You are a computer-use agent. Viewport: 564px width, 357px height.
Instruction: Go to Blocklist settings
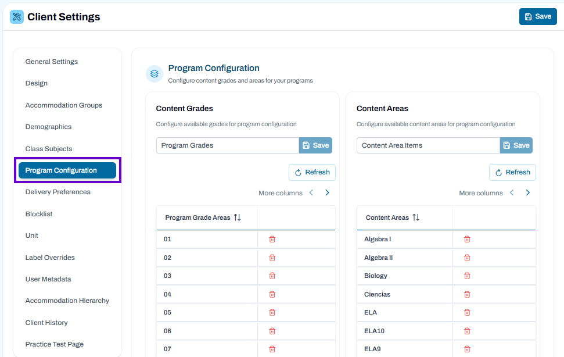pos(39,214)
